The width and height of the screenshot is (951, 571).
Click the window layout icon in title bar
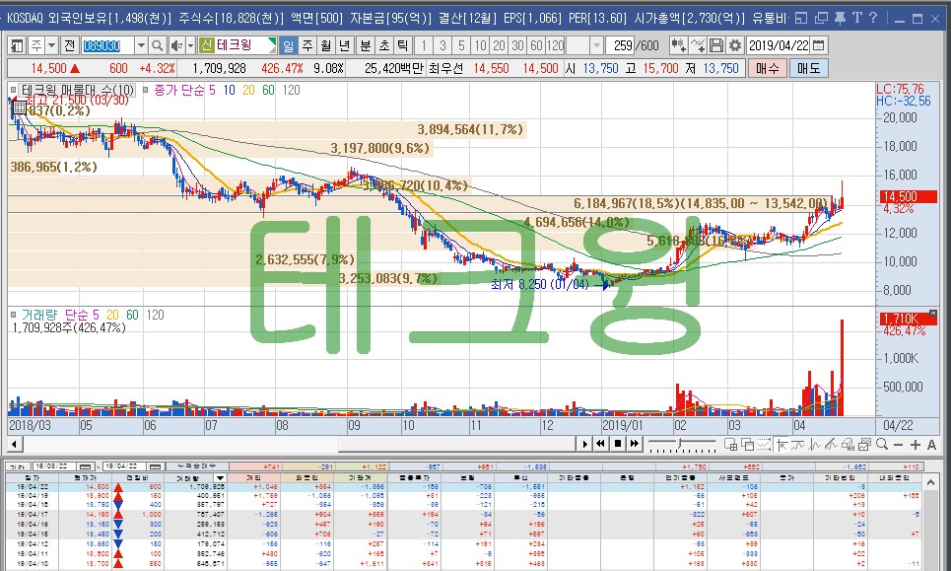pos(801,18)
